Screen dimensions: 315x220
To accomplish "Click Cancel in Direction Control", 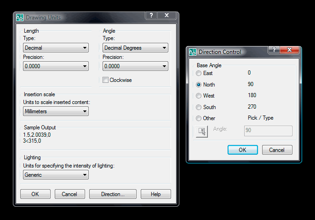I will 277,150.
